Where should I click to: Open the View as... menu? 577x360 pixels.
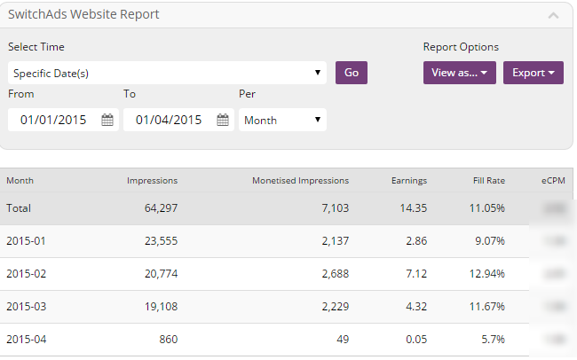(459, 73)
